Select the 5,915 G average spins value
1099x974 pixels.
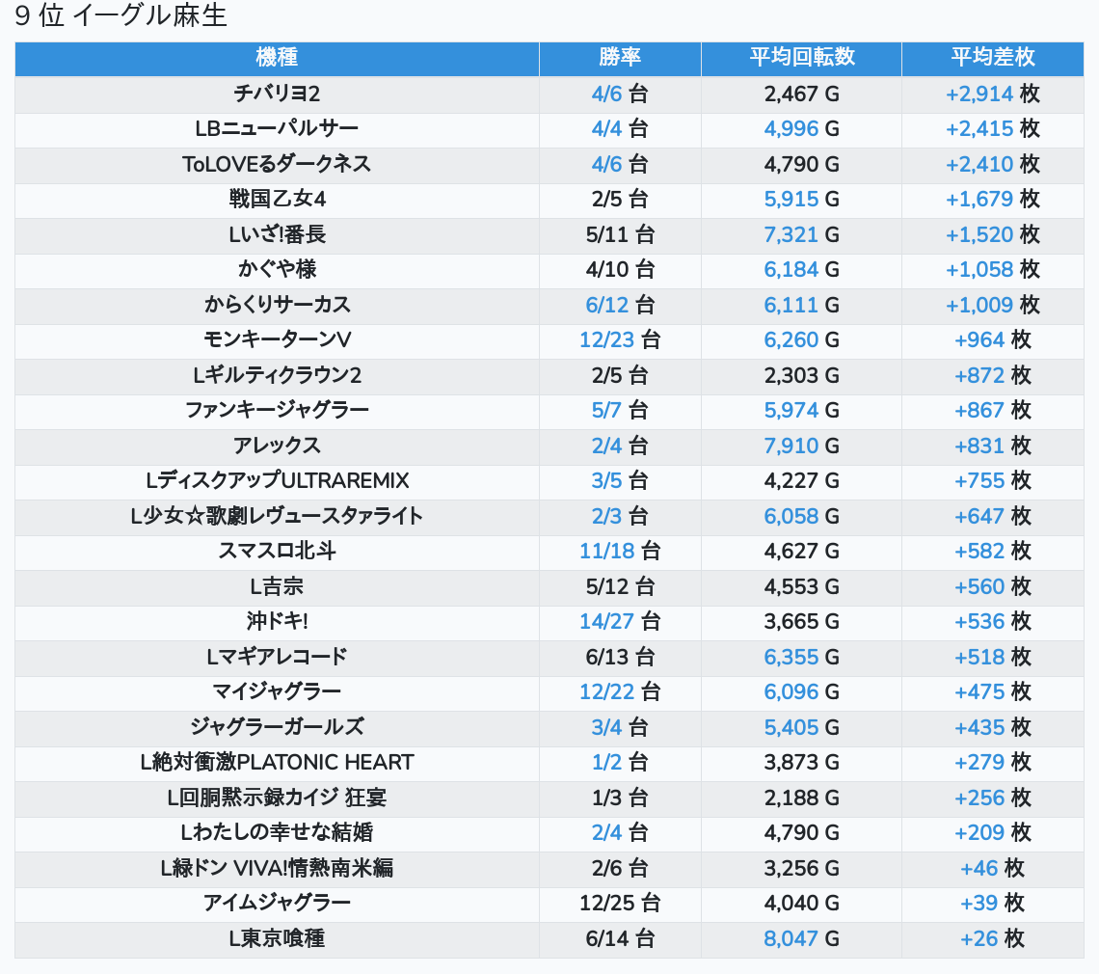pyautogui.click(x=801, y=200)
